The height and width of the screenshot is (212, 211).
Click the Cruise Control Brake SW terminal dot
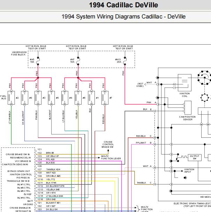coord(108,150)
